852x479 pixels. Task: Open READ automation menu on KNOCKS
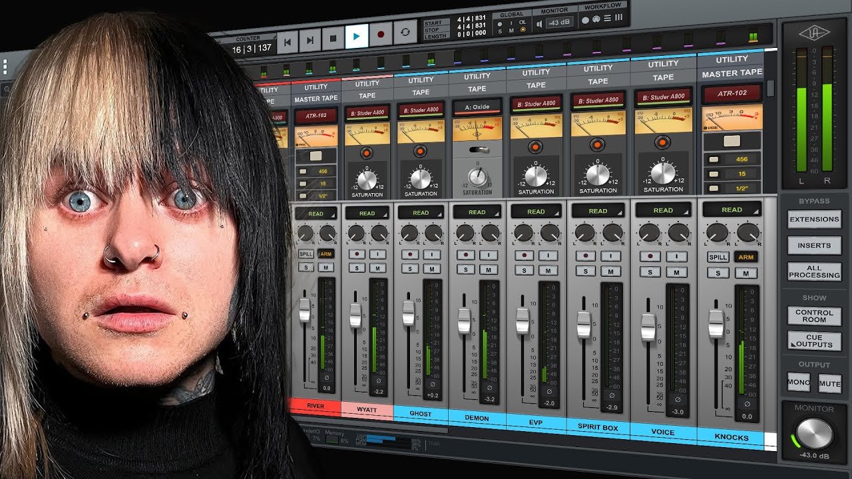(732, 210)
